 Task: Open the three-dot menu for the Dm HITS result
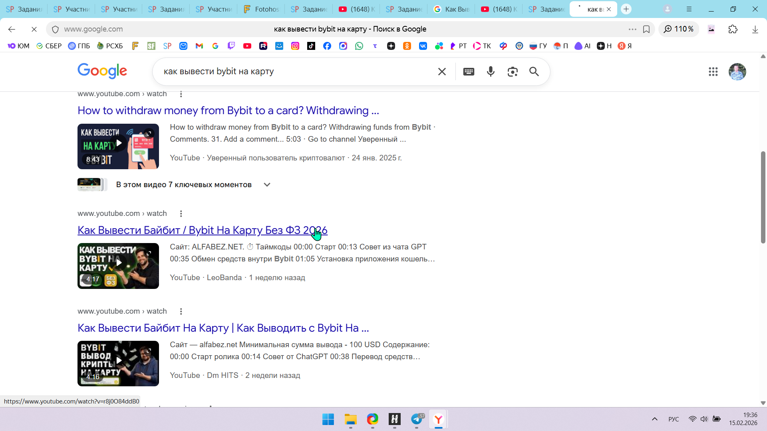pos(181,311)
